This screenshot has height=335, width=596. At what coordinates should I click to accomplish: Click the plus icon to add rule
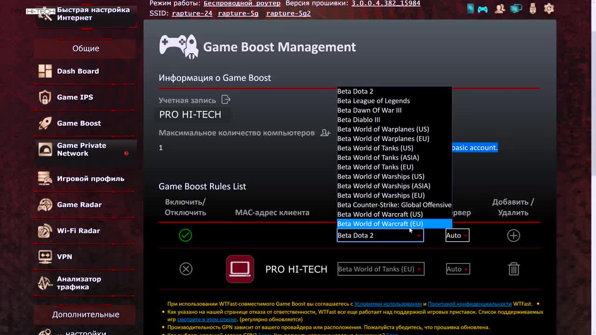point(513,235)
